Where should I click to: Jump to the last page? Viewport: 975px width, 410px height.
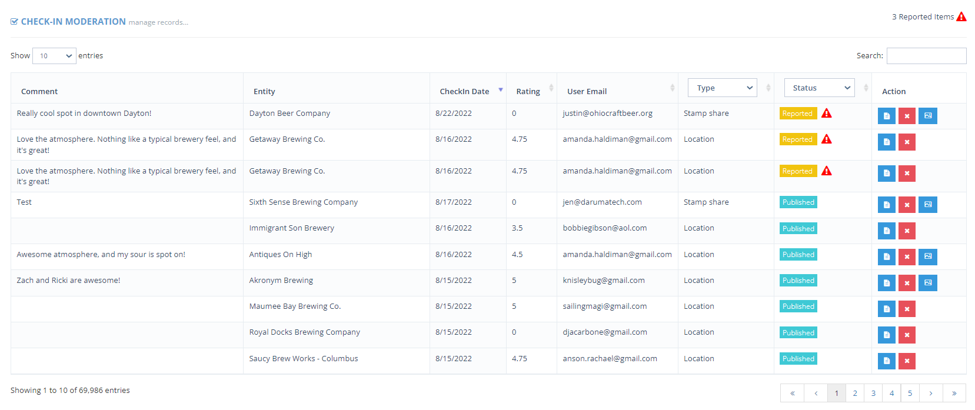point(954,393)
